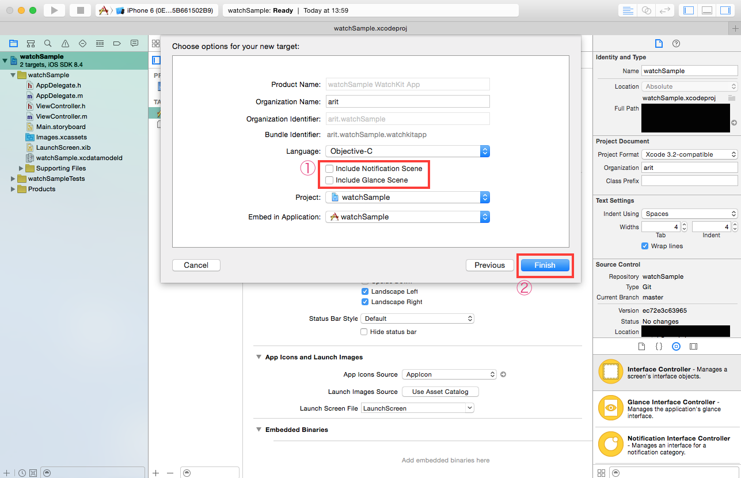Open the Launch Screen File combo box
The width and height of the screenshot is (741, 478).
[x=418, y=408]
